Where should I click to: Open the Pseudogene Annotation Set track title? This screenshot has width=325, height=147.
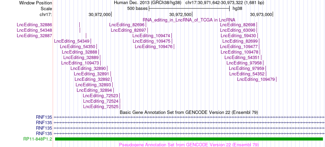[x=189, y=145]
